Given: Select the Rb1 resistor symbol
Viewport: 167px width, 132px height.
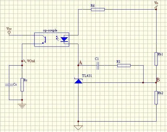Looking at the screenshot, I should point(156,59).
